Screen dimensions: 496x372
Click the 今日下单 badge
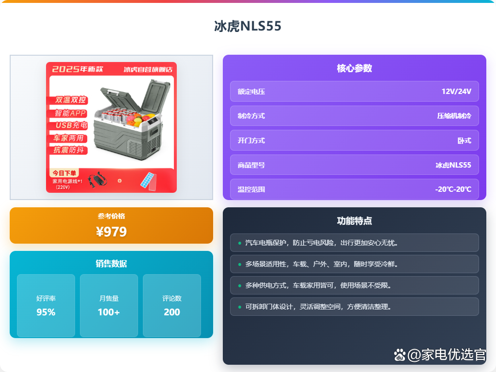[64, 173]
